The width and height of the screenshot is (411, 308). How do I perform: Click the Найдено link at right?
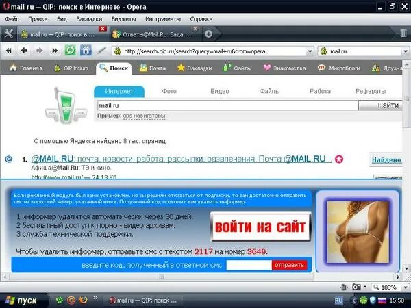(x=386, y=159)
